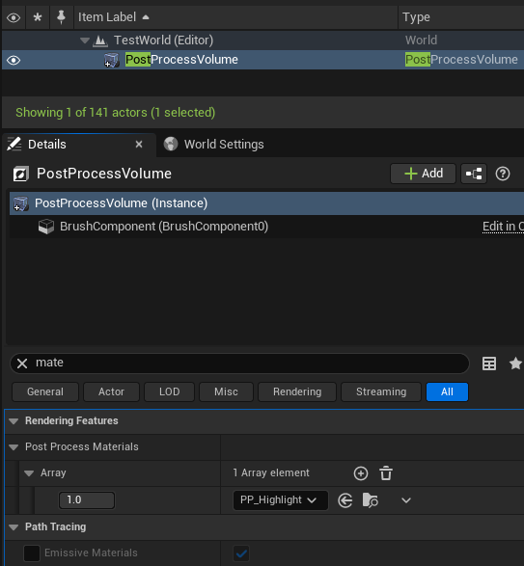Select the General filter
The height and width of the screenshot is (566, 524).
click(x=45, y=392)
